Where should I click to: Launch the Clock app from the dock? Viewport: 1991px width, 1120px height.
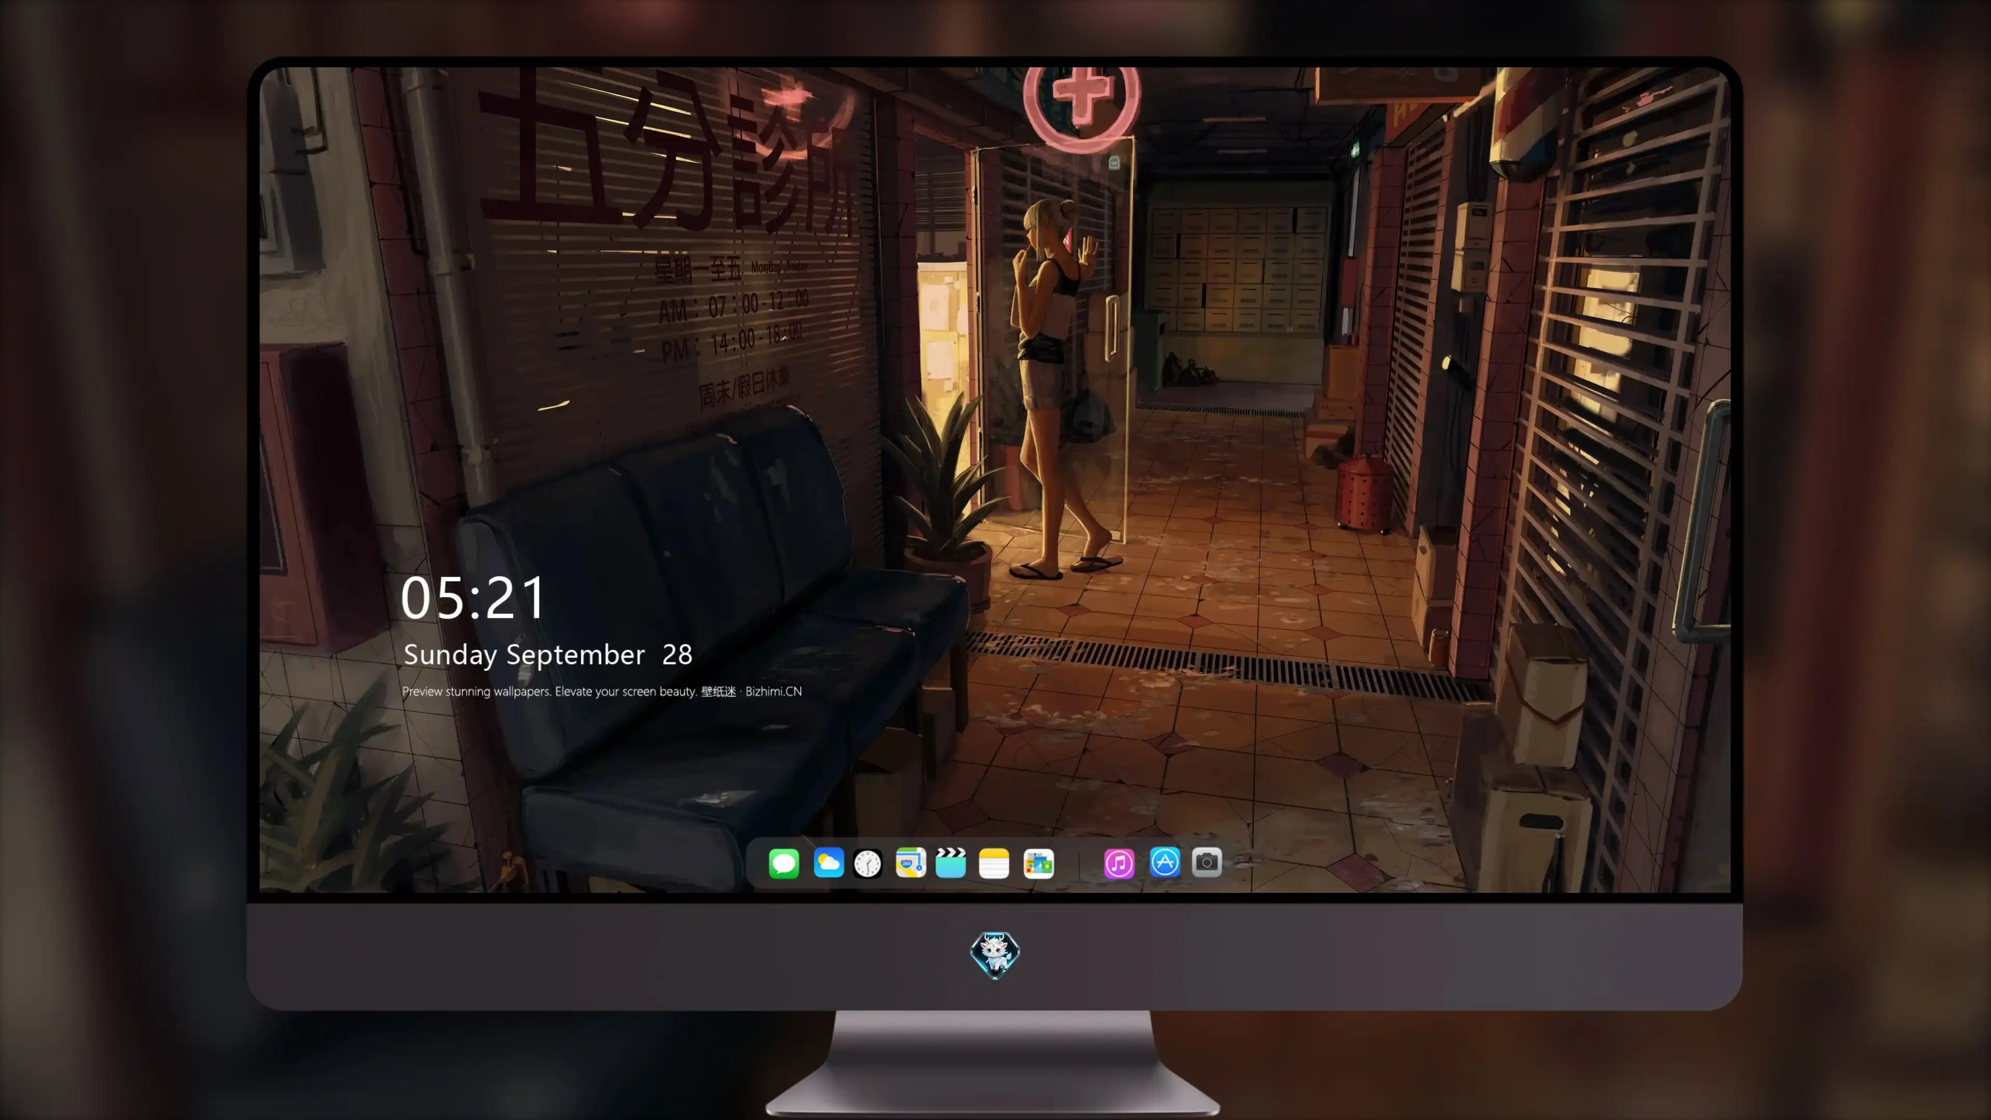(x=868, y=863)
